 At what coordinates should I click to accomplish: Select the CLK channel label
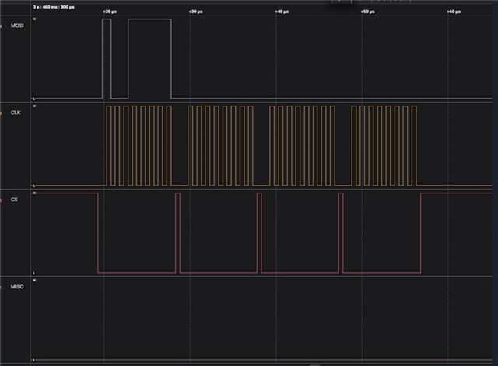[16, 113]
